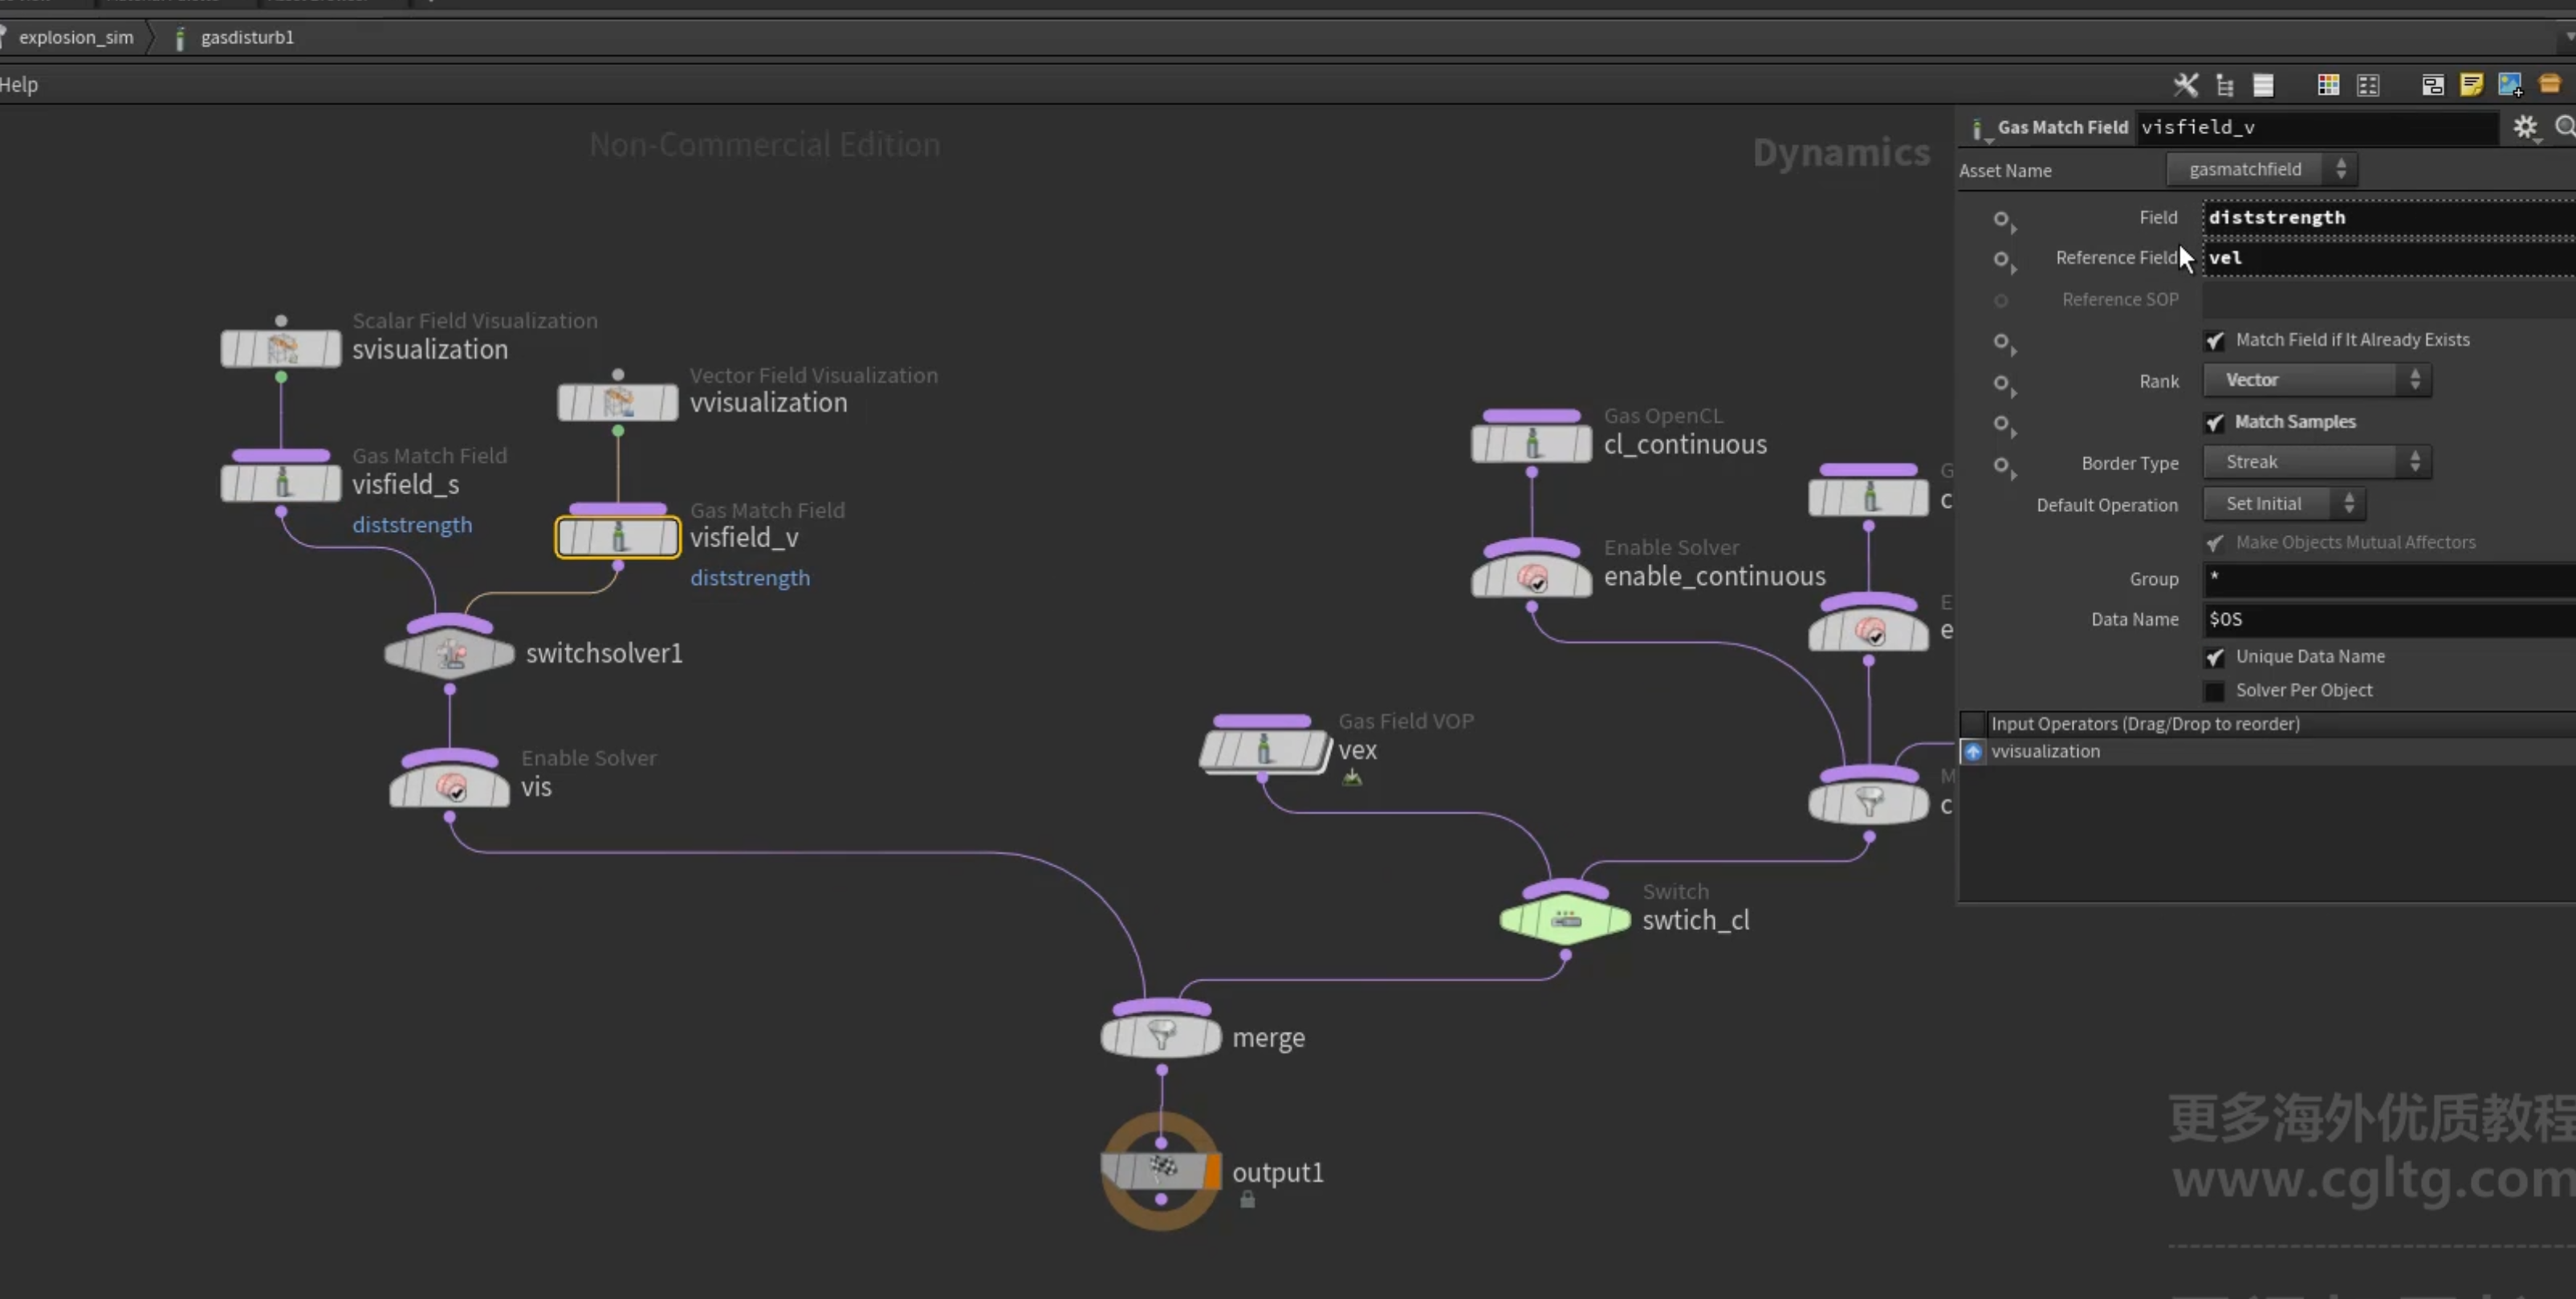The height and width of the screenshot is (1299, 2576).
Task: Open the Rank Vector dropdown
Action: click(2317, 380)
